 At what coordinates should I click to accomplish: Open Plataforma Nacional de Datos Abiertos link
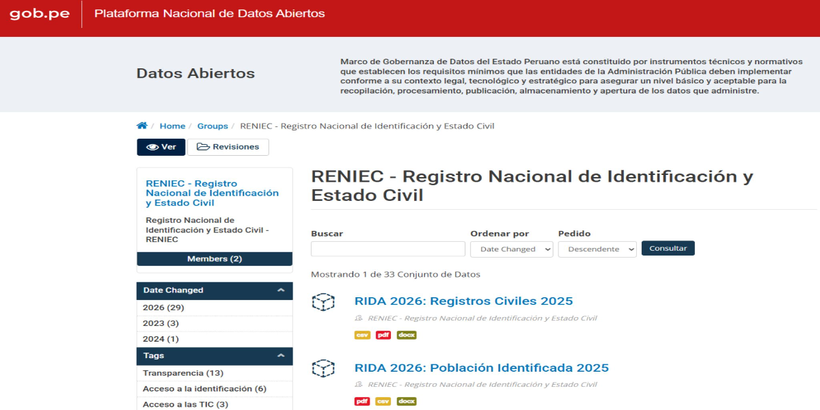point(210,14)
